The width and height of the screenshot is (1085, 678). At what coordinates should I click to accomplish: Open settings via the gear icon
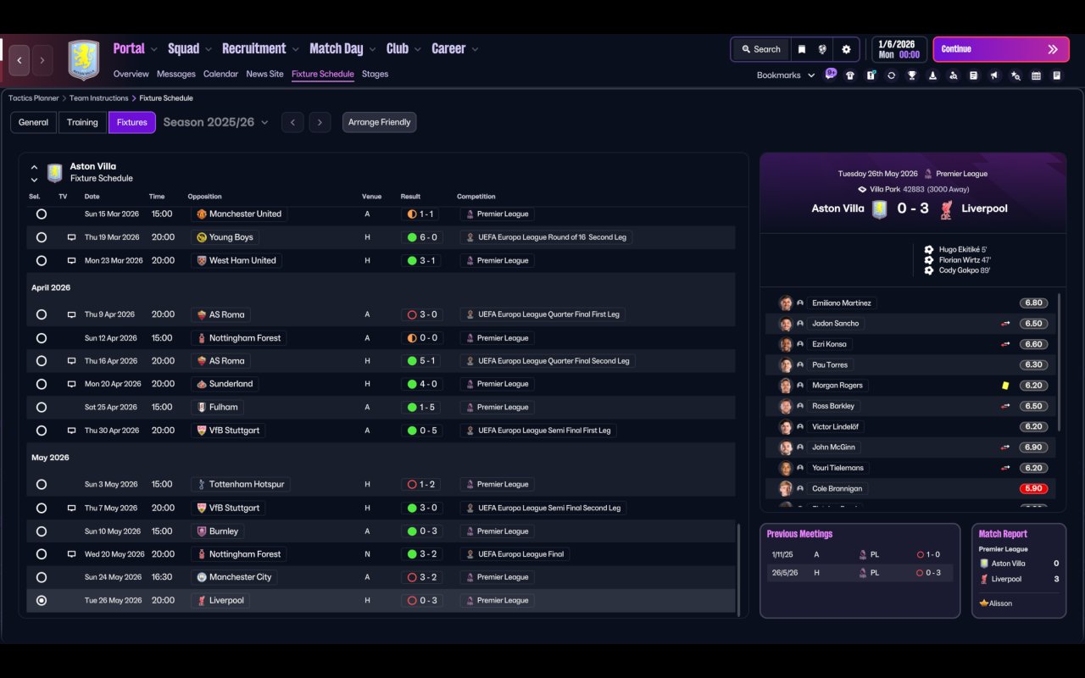tap(846, 49)
